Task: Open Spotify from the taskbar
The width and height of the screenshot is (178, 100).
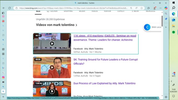Action: tap(174, 32)
